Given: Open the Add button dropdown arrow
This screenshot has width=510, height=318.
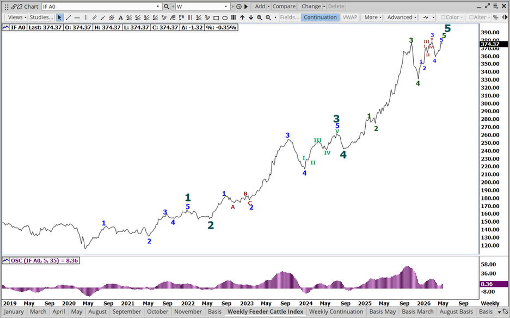Looking at the screenshot, I should pyautogui.click(x=269, y=7).
